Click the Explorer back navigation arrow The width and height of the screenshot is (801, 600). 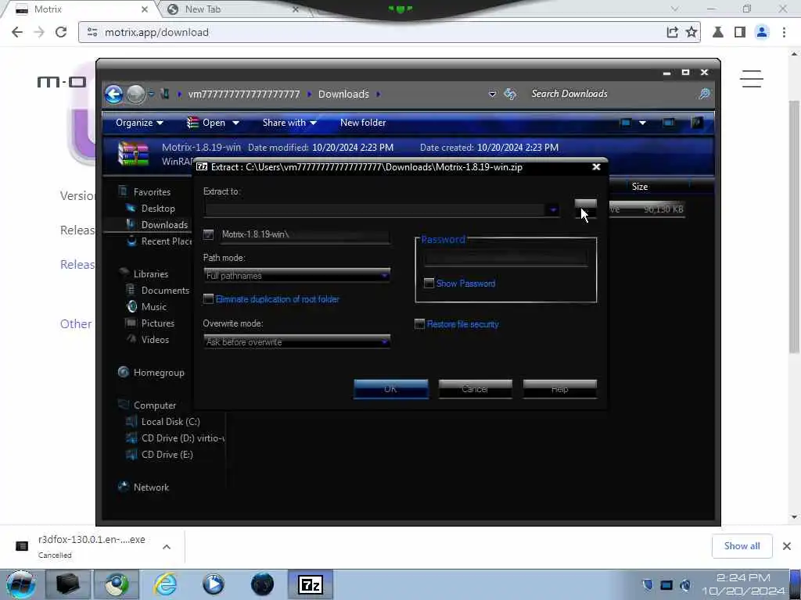114,94
